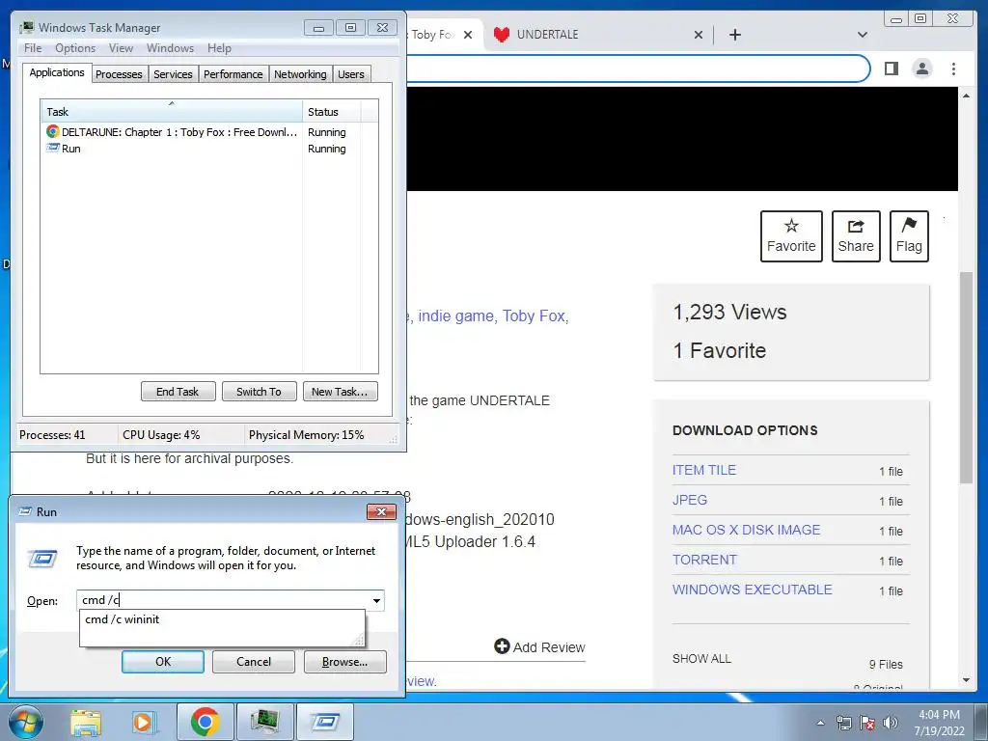
Task: Open Chrome from the Windows taskbar
Action: [x=205, y=722]
